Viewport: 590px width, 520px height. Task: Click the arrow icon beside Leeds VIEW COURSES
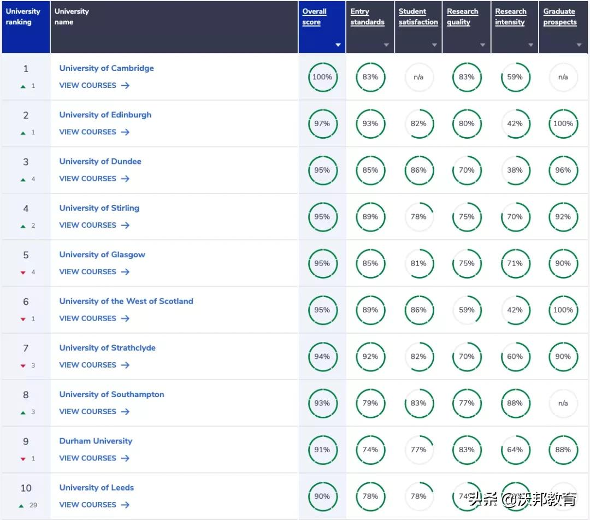click(125, 505)
